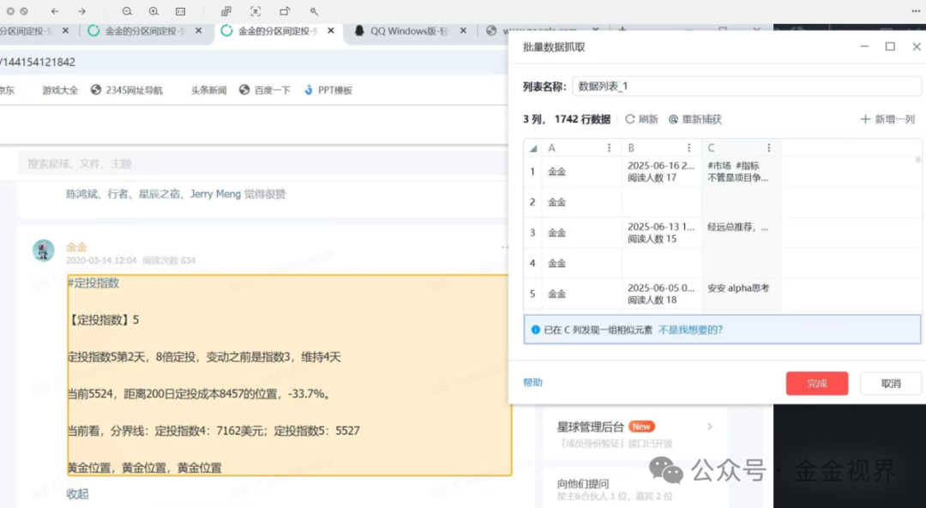Image resolution: width=926 pixels, height=508 pixels.
Task: Open the three-dot menu on column B header
Action: [x=689, y=147]
